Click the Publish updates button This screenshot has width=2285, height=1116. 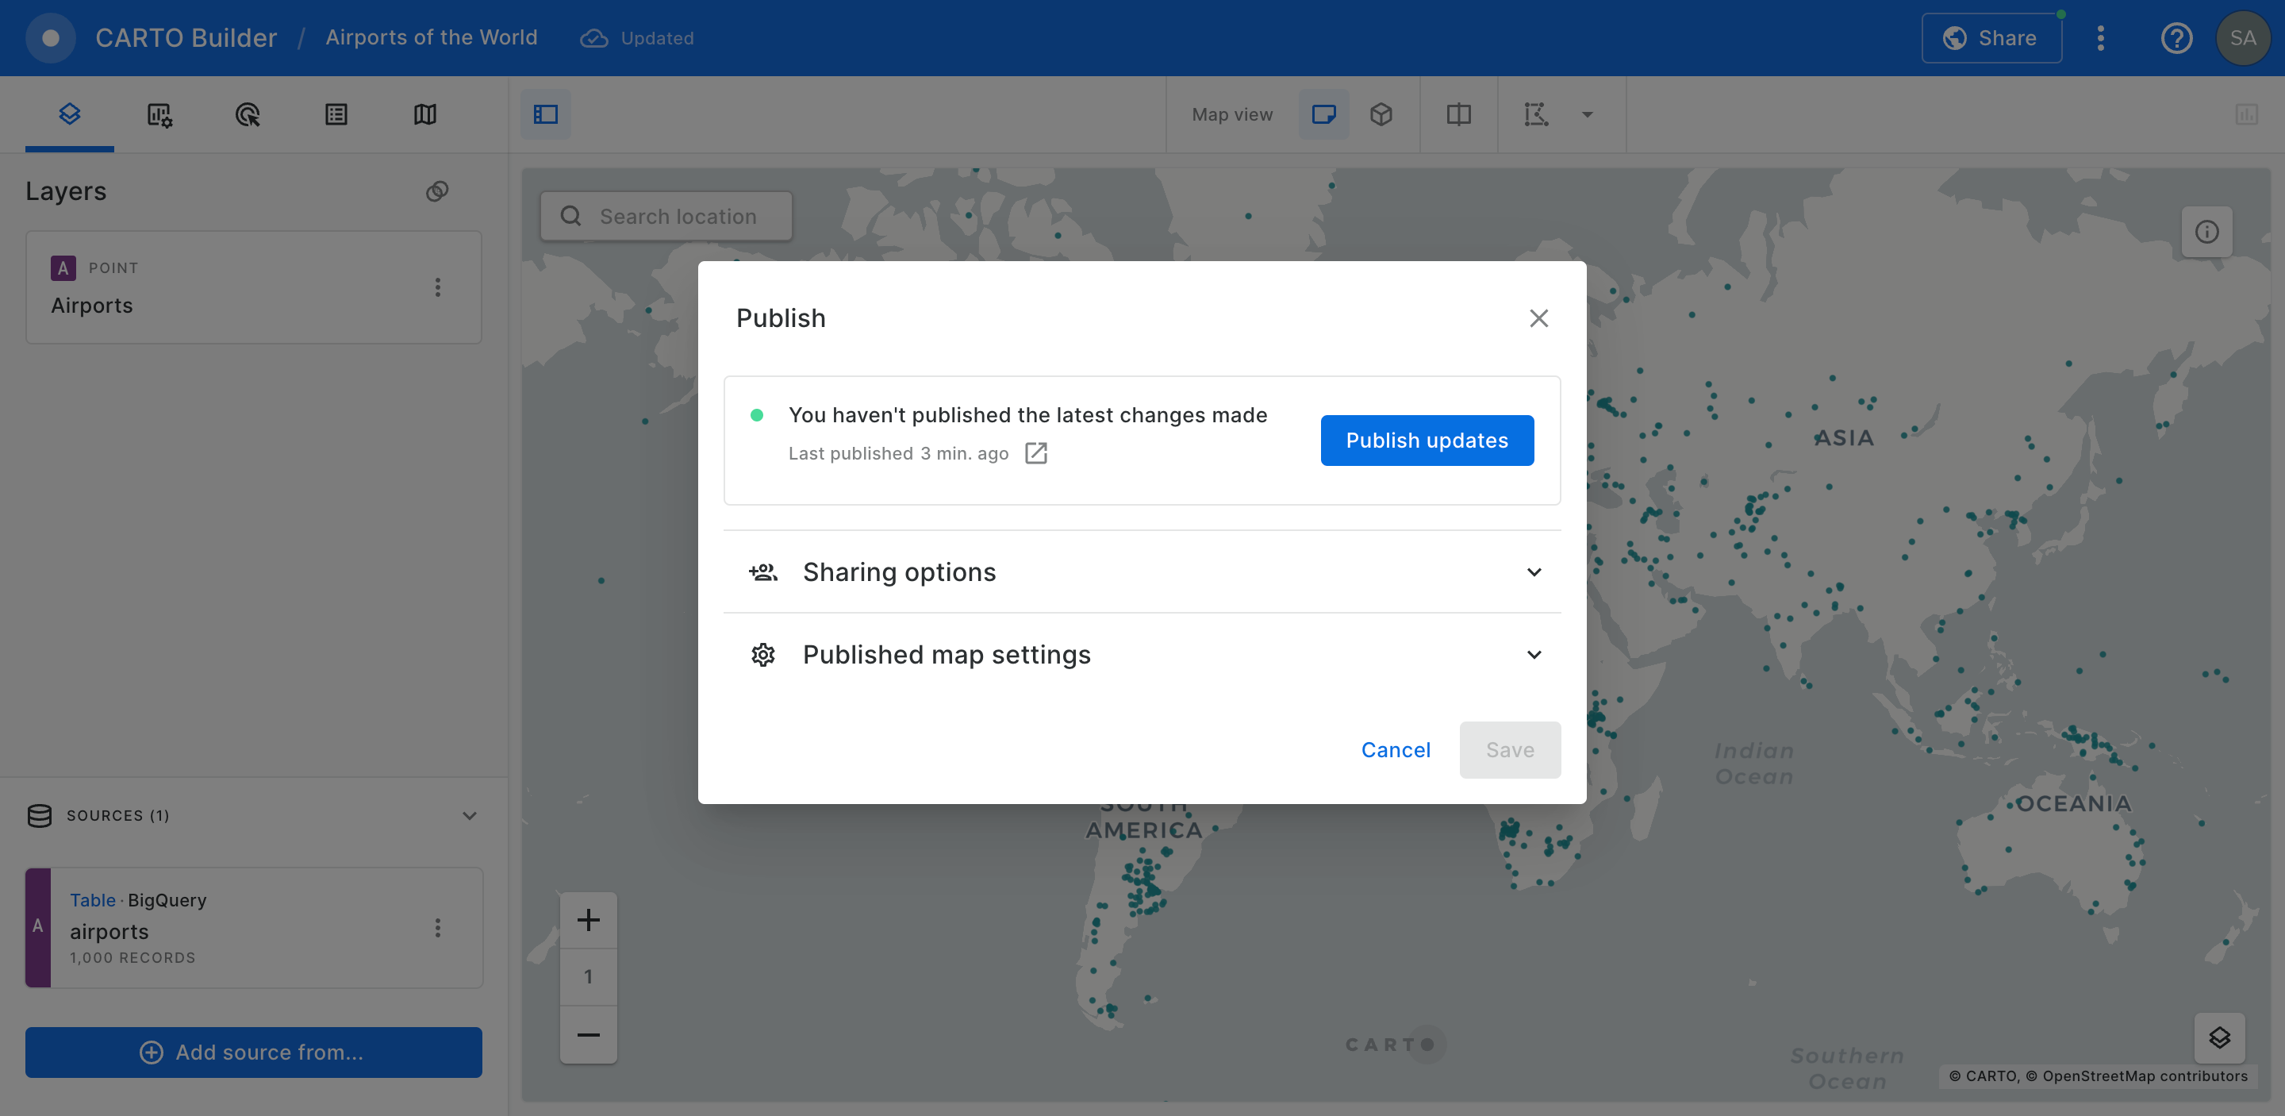point(1427,440)
